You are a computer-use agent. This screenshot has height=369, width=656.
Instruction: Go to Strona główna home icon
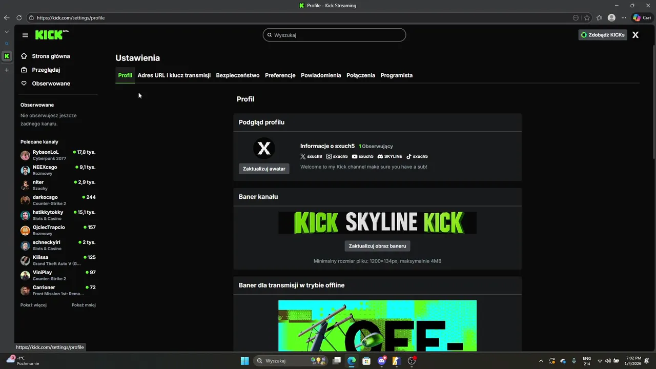24,56
